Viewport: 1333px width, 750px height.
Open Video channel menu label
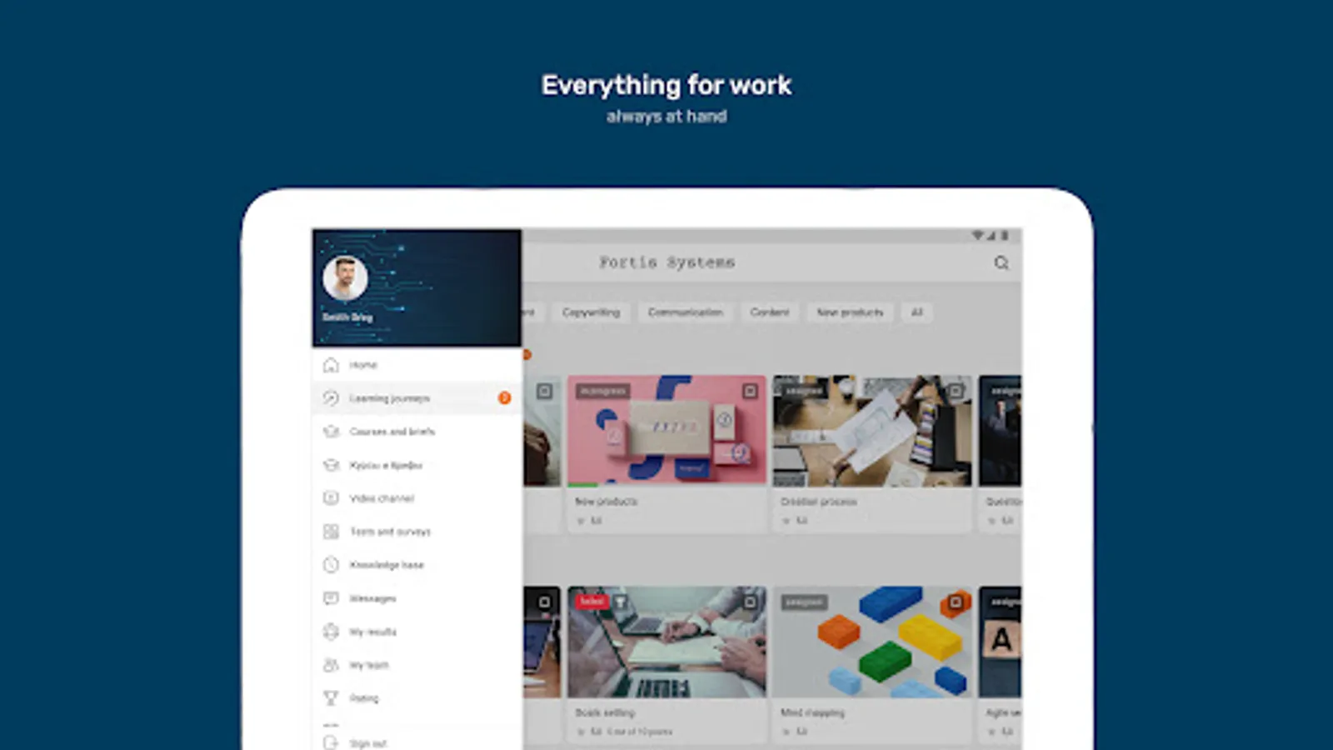coord(382,498)
